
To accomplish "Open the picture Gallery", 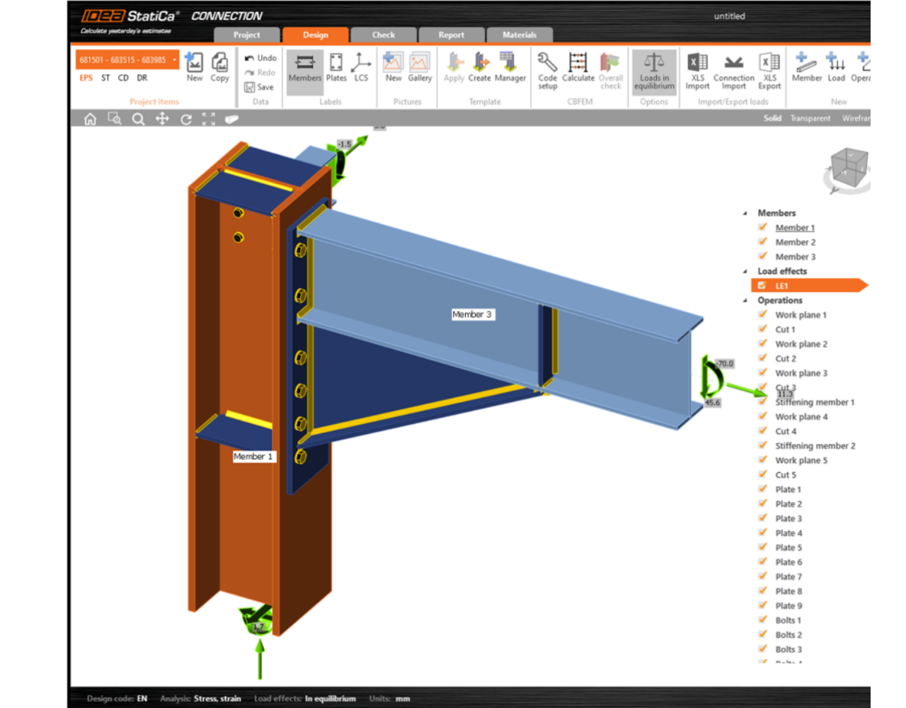I will (420, 69).
